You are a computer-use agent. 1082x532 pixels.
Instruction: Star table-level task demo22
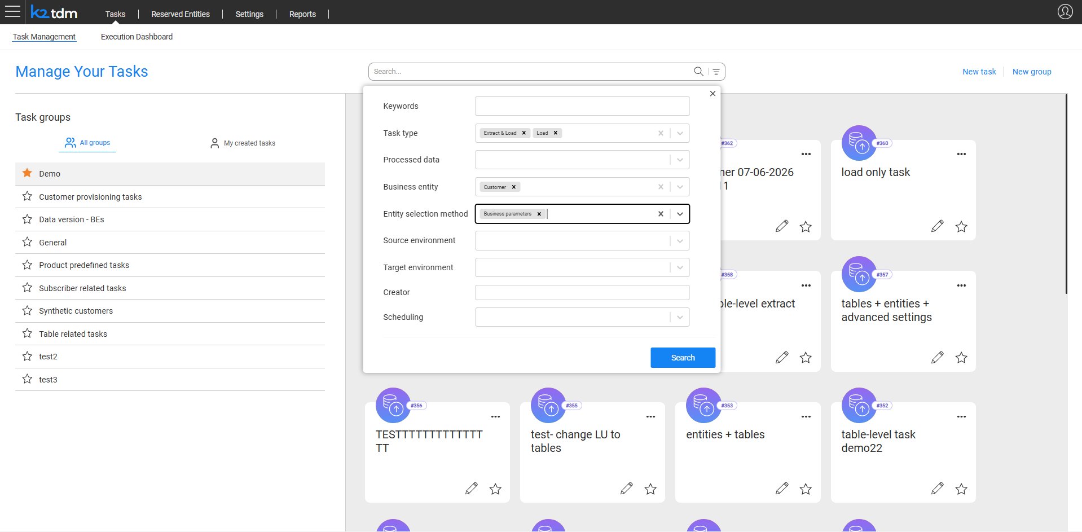[961, 489]
